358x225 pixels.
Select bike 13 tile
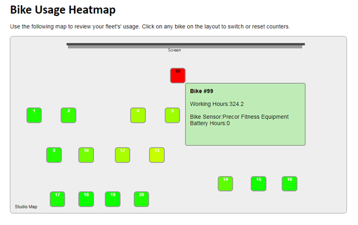(157, 155)
